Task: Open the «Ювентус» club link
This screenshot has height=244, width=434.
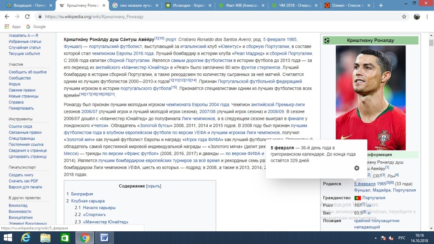Action: [230, 47]
